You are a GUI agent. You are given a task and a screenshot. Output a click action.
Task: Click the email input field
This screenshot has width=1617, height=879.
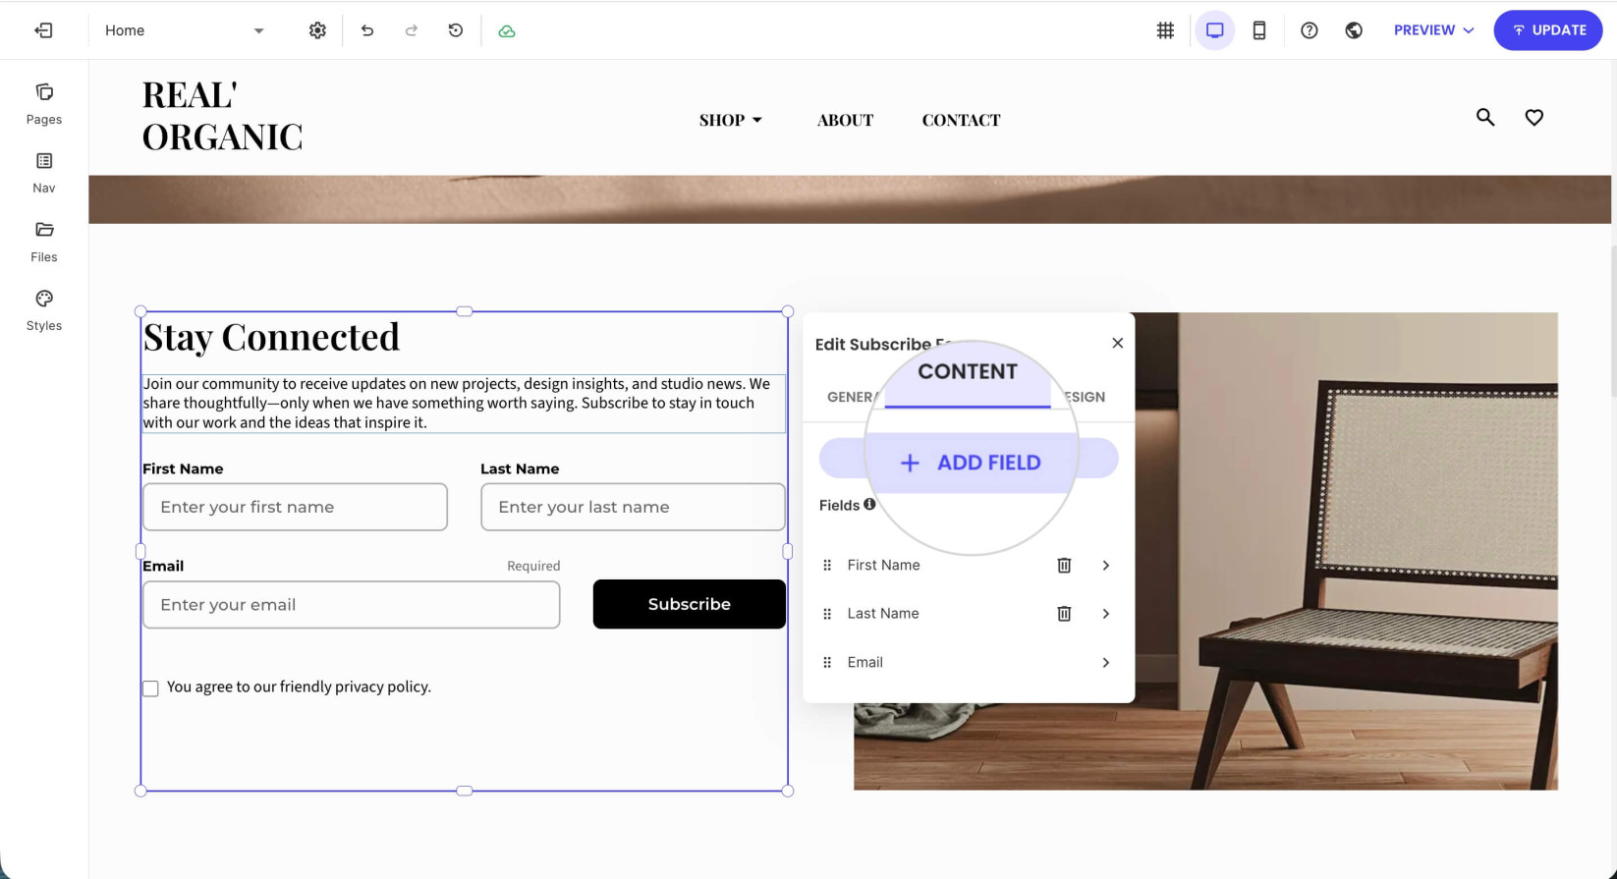[x=352, y=605]
